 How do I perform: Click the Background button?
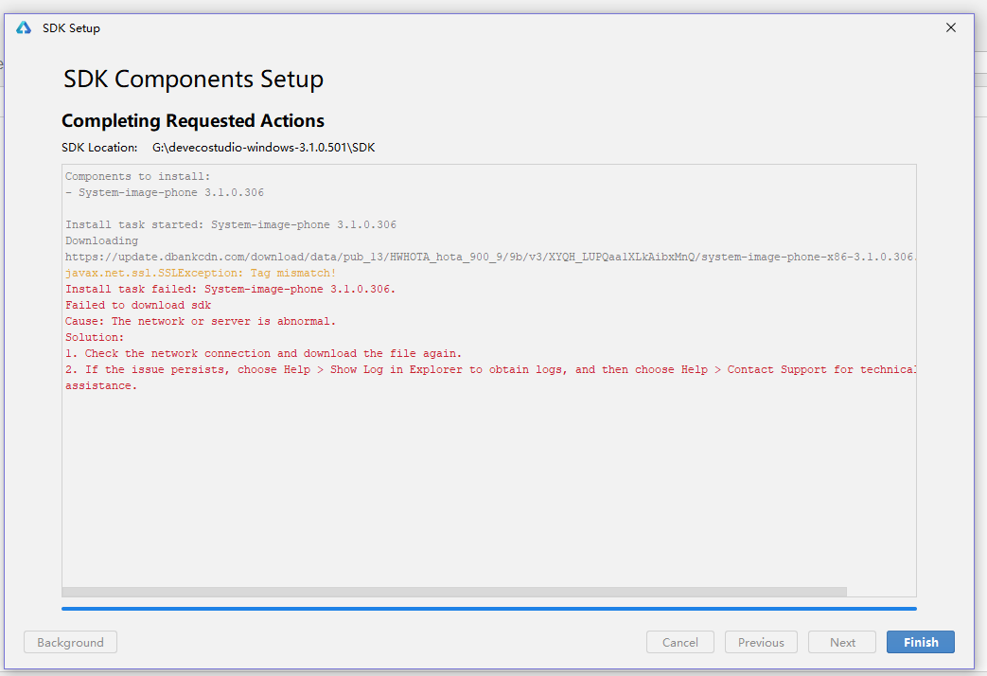click(70, 642)
